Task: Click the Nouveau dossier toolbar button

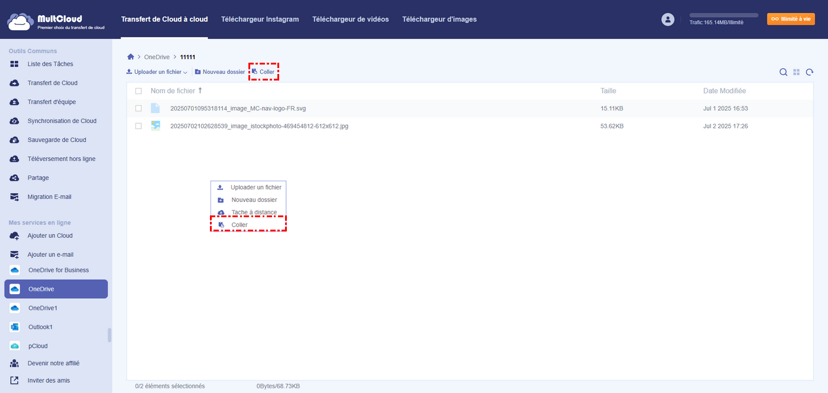Action: coord(220,72)
